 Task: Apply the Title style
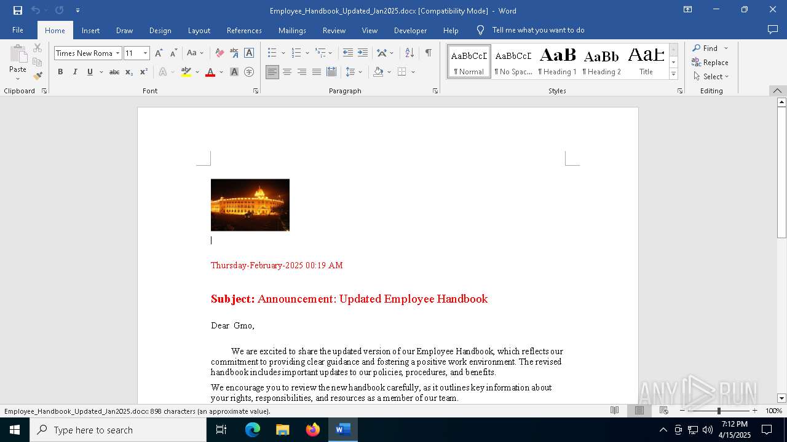point(646,61)
